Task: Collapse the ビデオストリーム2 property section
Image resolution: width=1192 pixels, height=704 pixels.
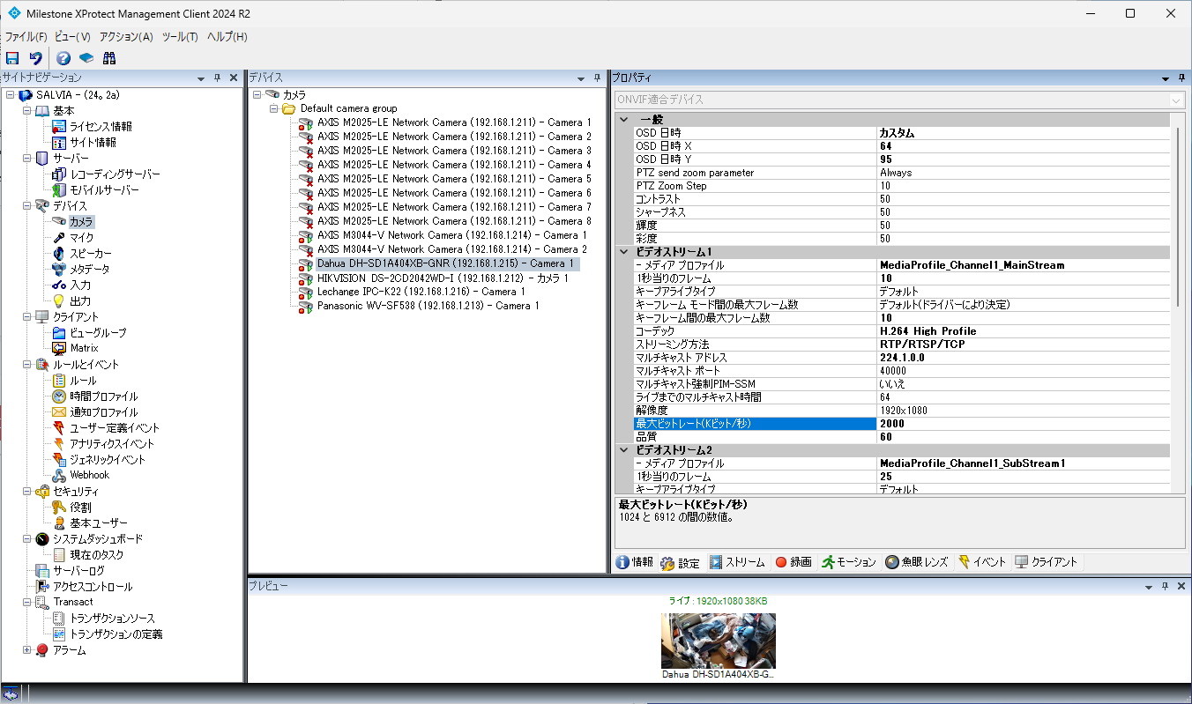Action: (x=624, y=450)
